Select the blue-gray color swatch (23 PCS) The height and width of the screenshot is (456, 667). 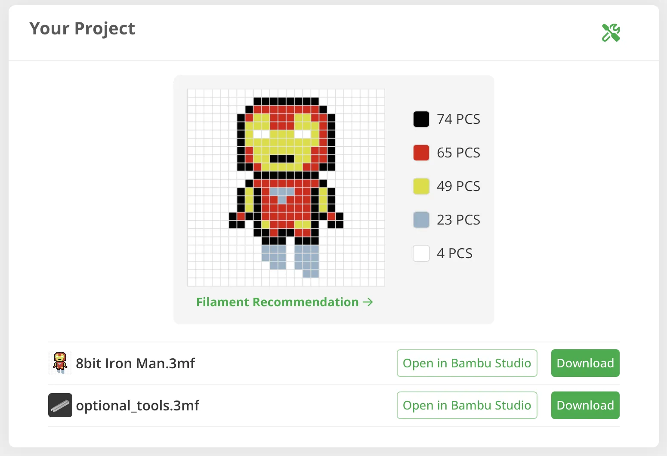tap(421, 220)
